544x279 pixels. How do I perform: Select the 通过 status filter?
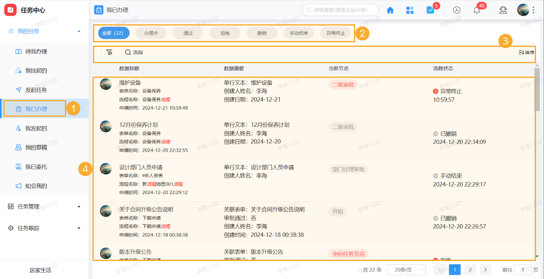[188, 33]
